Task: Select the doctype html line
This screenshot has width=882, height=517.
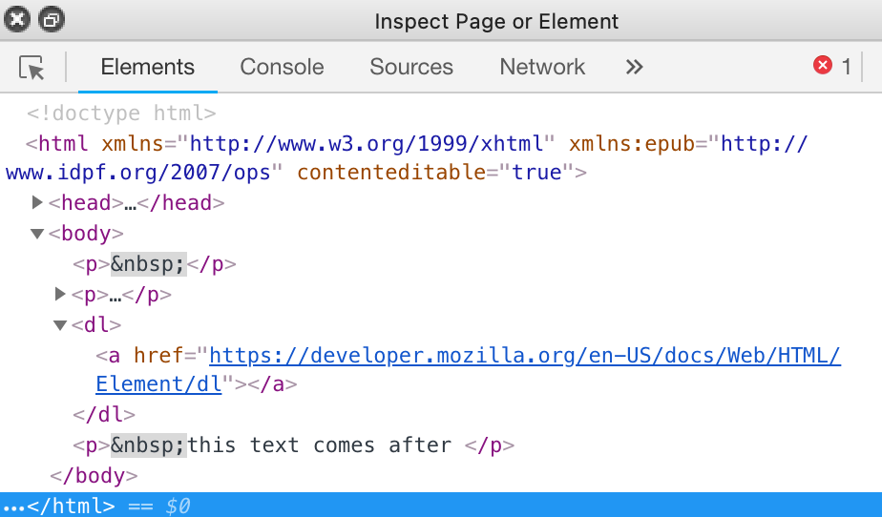Action: point(121,114)
